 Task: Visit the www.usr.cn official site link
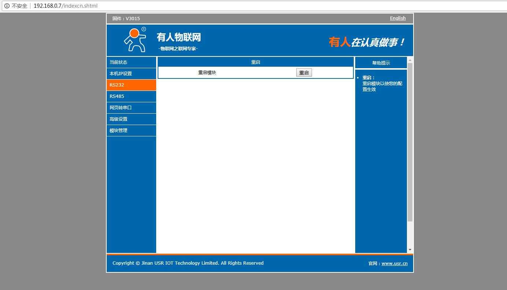pyautogui.click(x=394, y=263)
